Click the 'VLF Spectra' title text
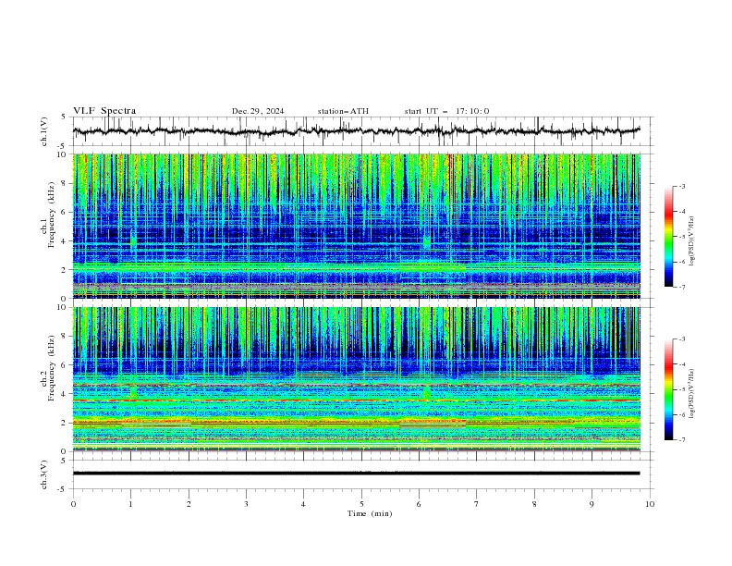The width and height of the screenshot is (732, 566). click(104, 111)
